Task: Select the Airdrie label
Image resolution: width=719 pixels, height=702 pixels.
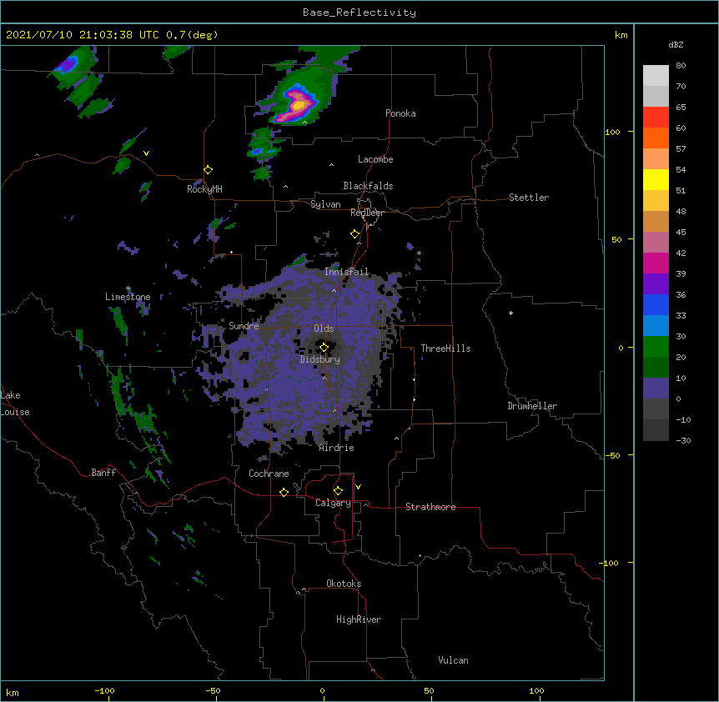Action: (337, 448)
